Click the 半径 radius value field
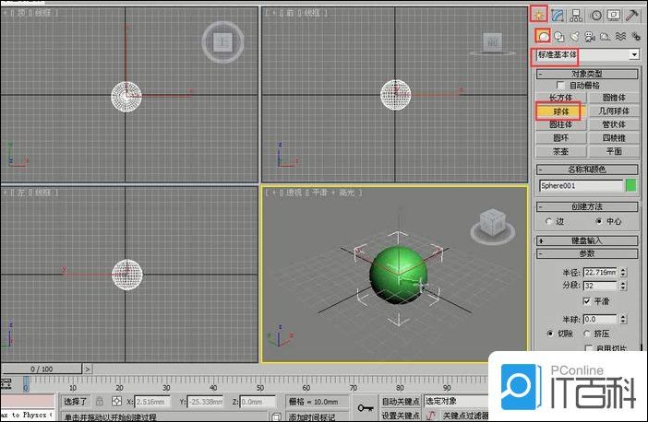648x422 pixels. click(601, 272)
